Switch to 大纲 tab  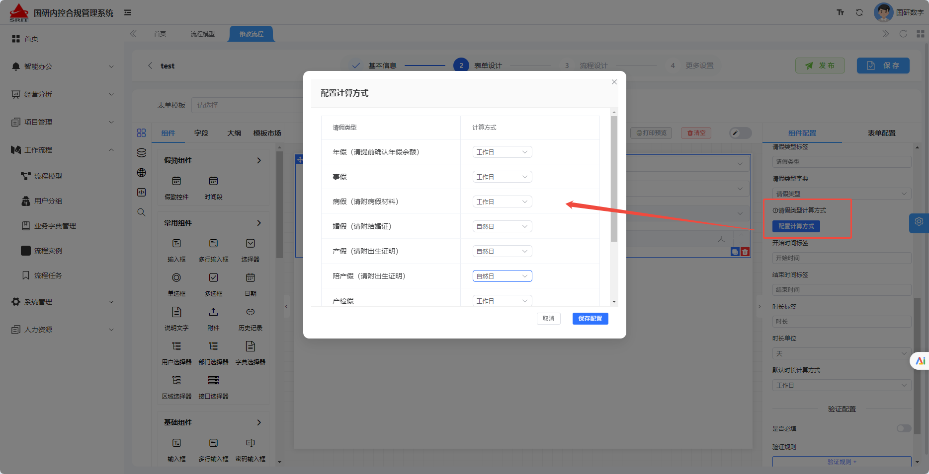click(x=234, y=133)
